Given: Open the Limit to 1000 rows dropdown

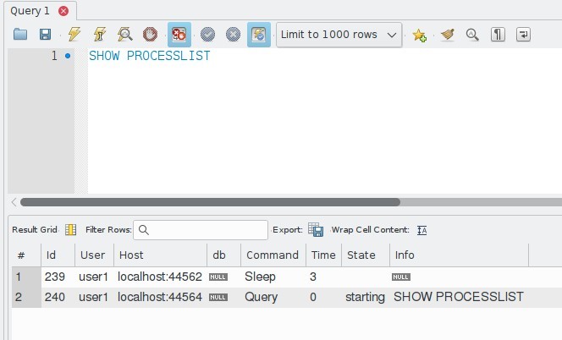Looking at the screenshot, I should (339, 35).
